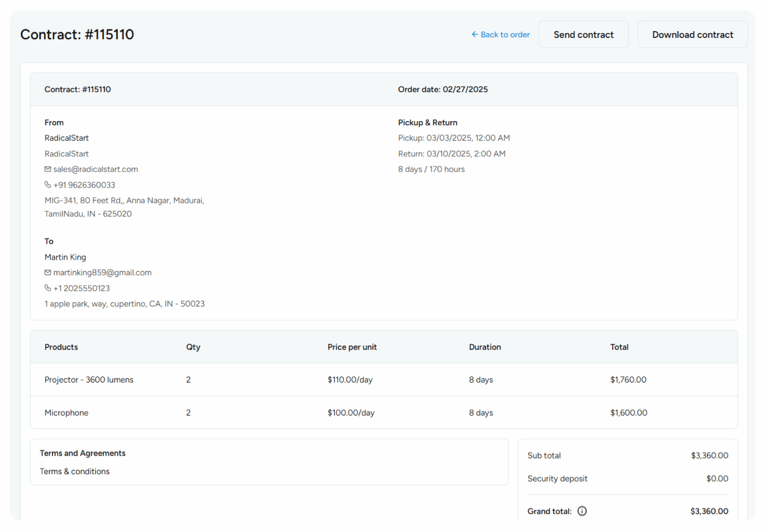Image resolution: width=765 pixels, height=530 pixels.
Task: Click the sales@radicalstart.com email address
Action: coord(95,169)
